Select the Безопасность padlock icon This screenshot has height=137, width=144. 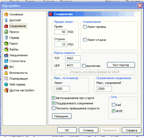[6, 73]
